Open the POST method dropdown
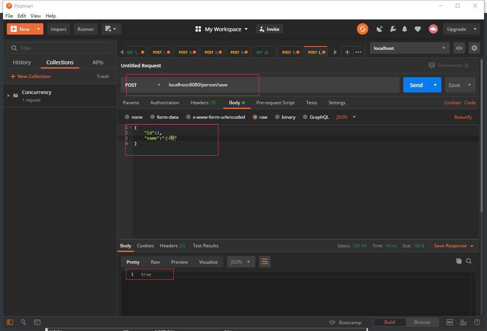 coord(143,85)
